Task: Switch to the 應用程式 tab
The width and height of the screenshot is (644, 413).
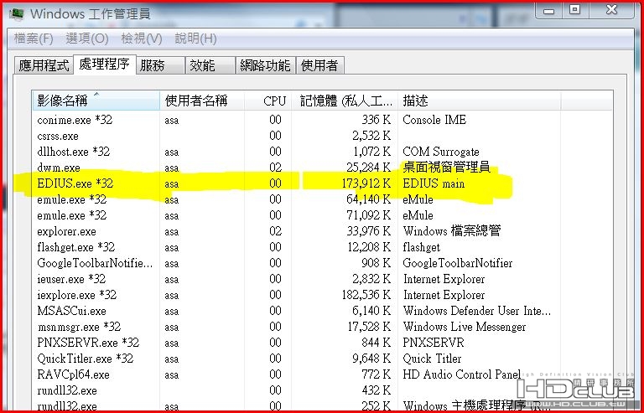Action: (44, 65)
